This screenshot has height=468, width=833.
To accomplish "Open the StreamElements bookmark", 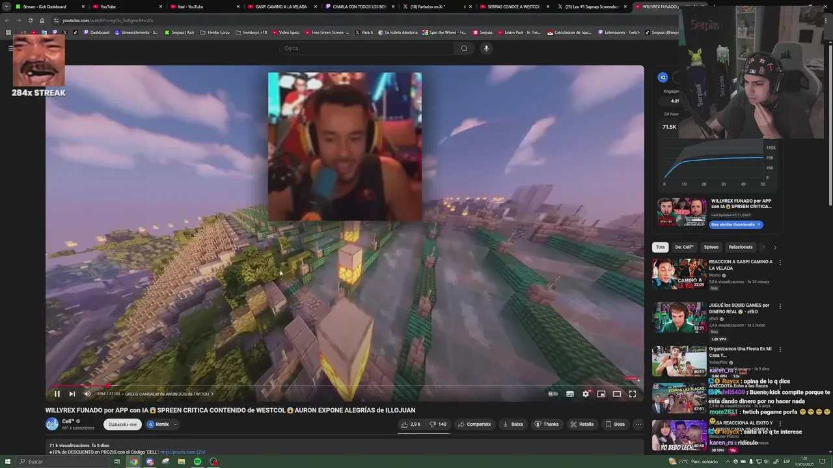I will [136, 32].
